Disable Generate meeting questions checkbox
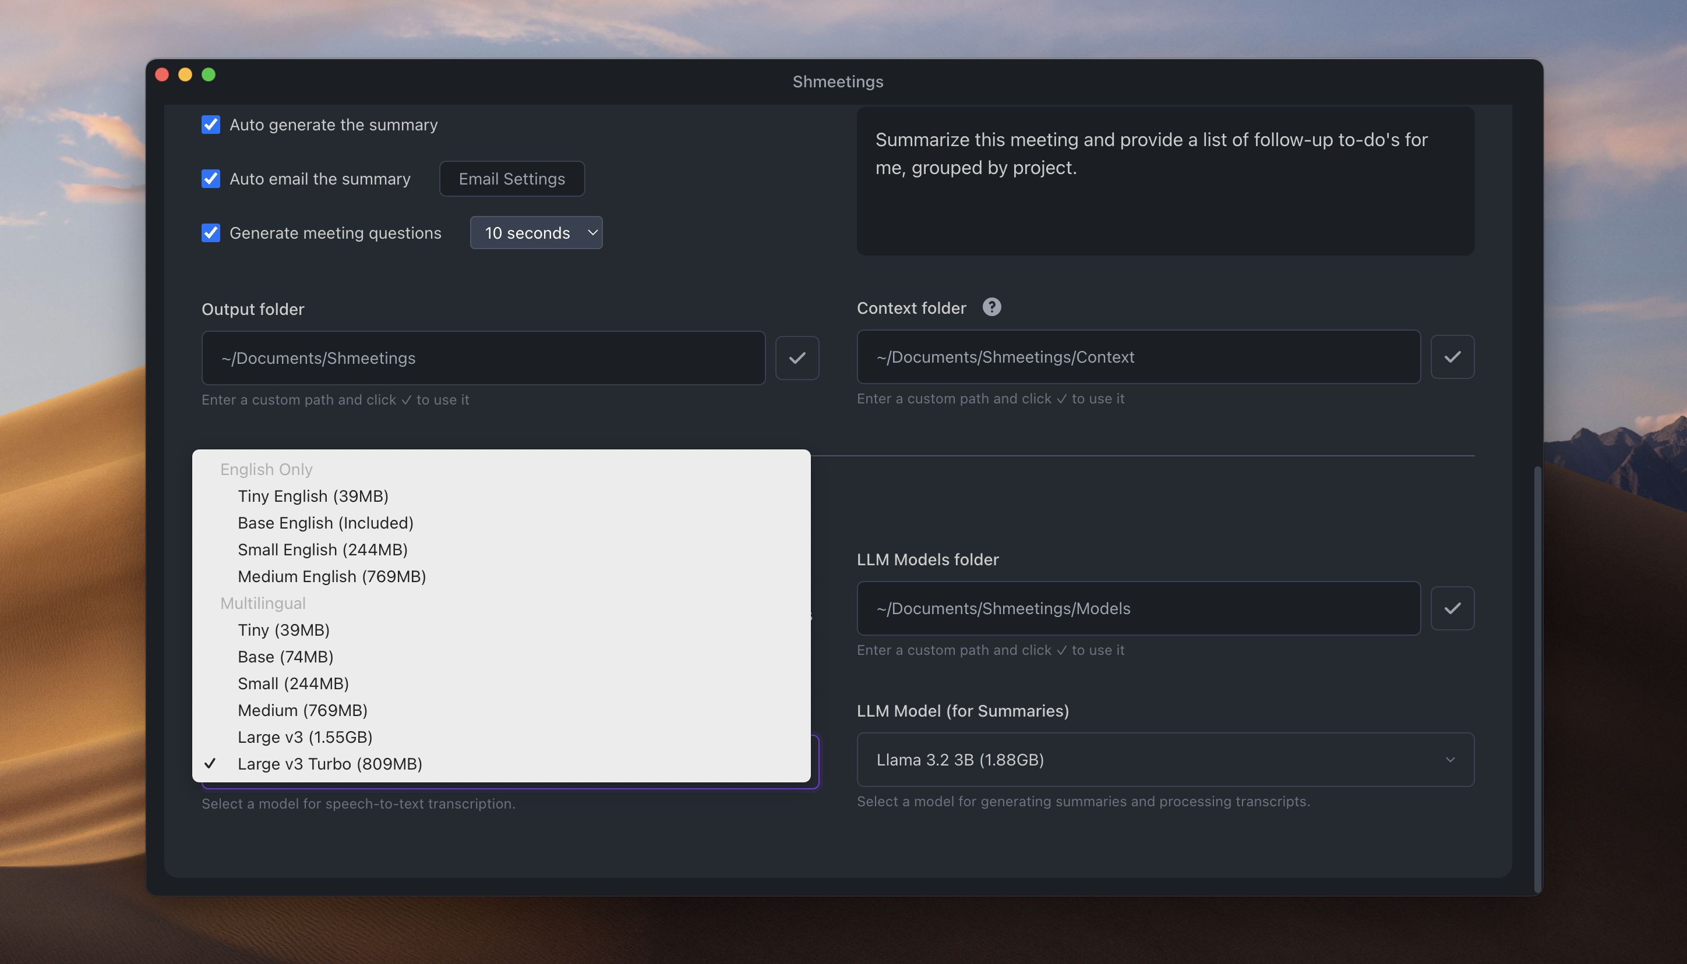This screenshot has height=964, width=1687. pyautogui.click(x=211, y=233)
